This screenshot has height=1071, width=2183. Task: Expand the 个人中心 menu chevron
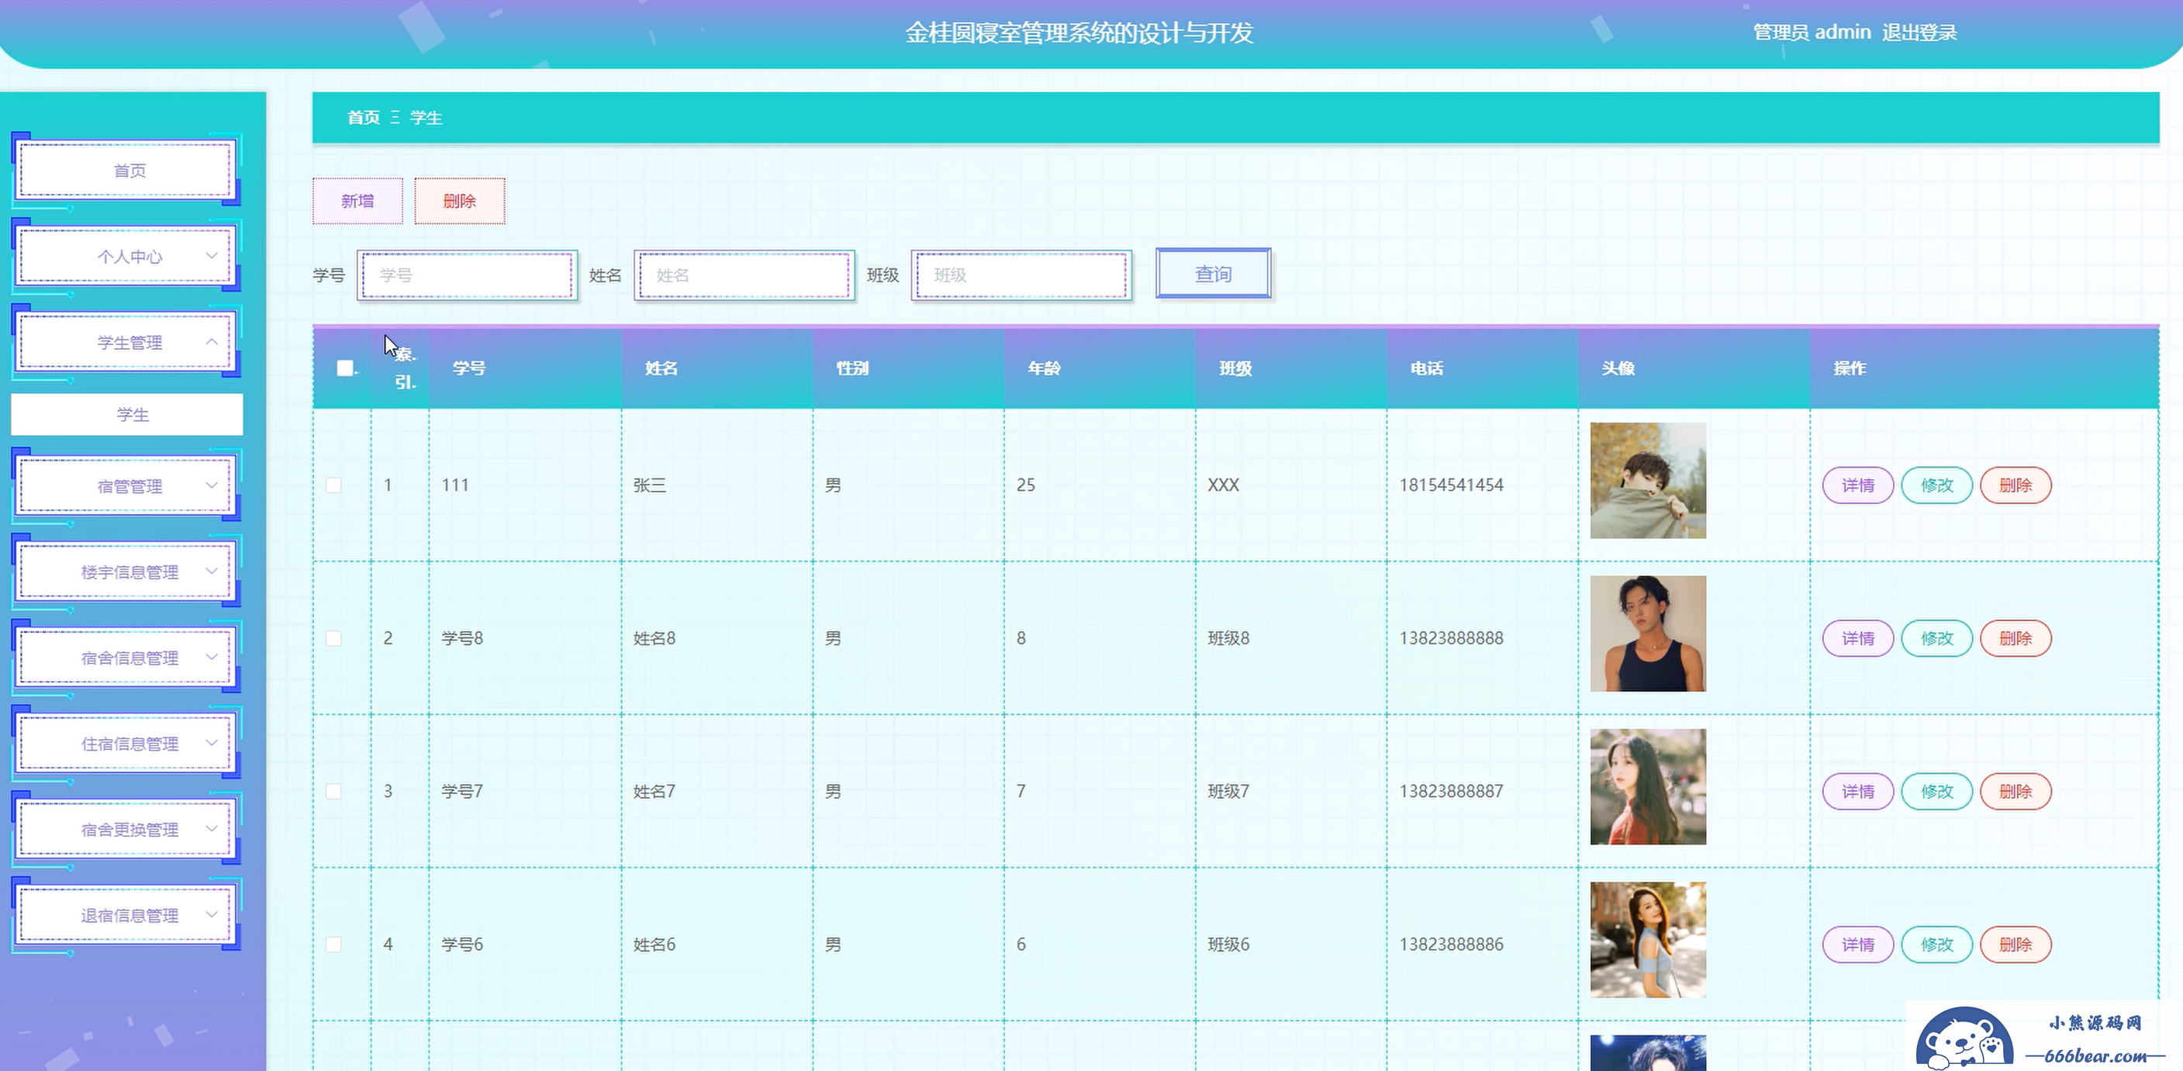211,256
